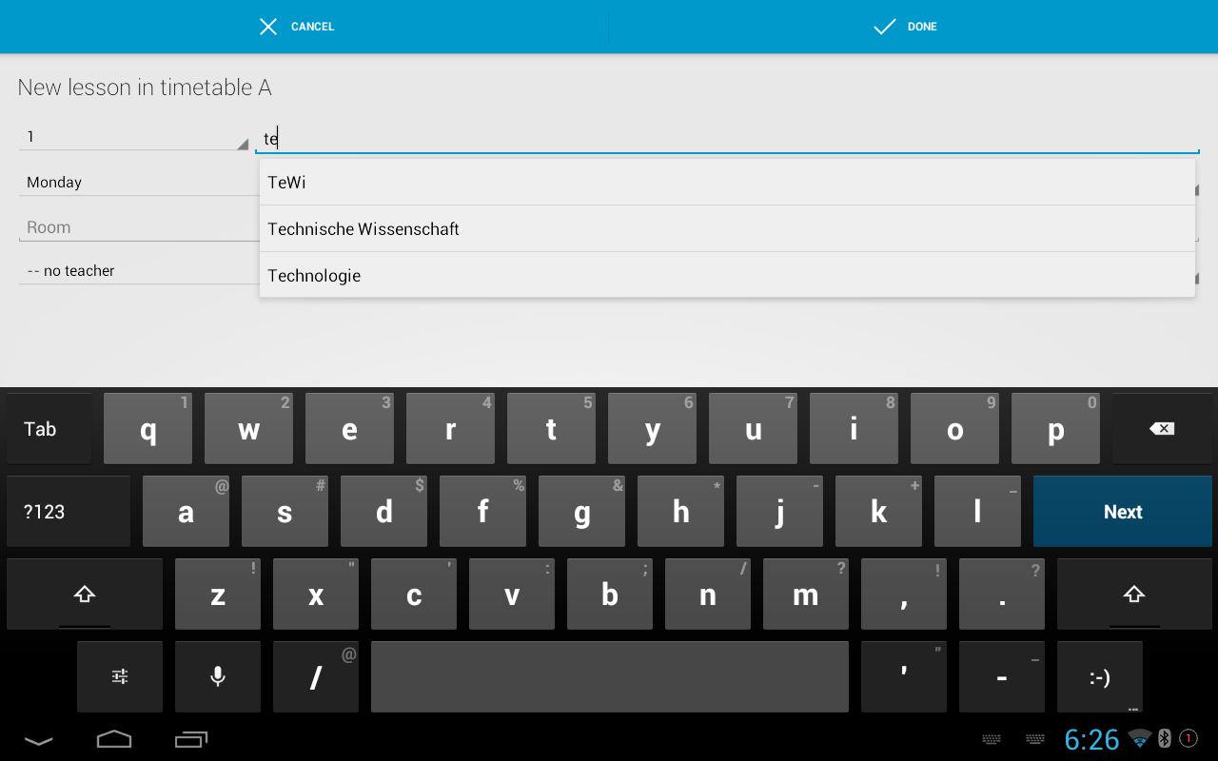Screen dimensions: 1218x761
Task: Tap the s key
Action: [x=285, y=512]
